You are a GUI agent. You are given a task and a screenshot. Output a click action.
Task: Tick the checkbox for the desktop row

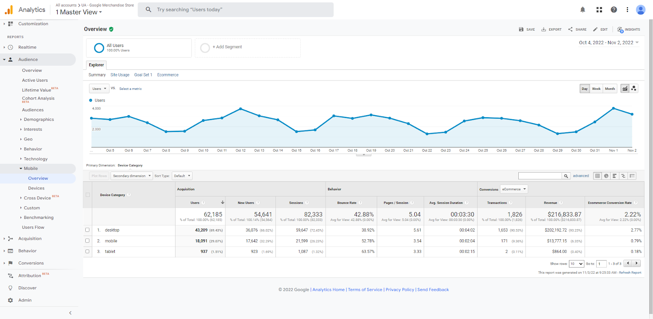(87, 230)
